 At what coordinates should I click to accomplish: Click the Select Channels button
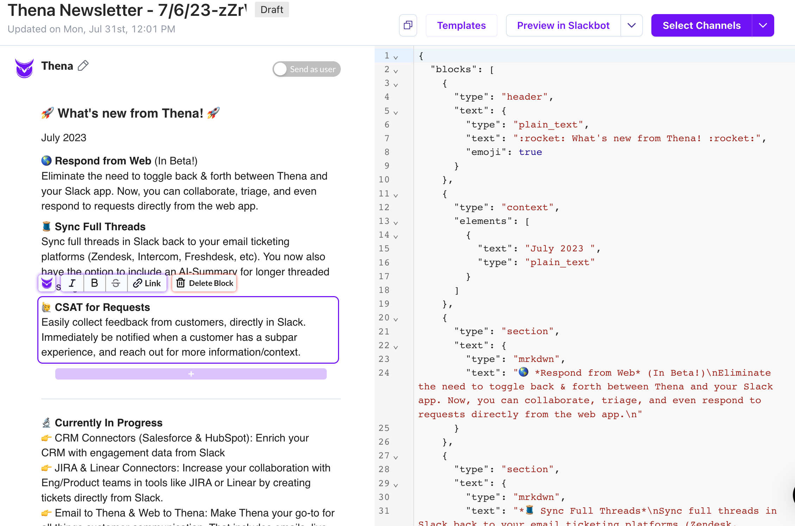pos(701,25)
